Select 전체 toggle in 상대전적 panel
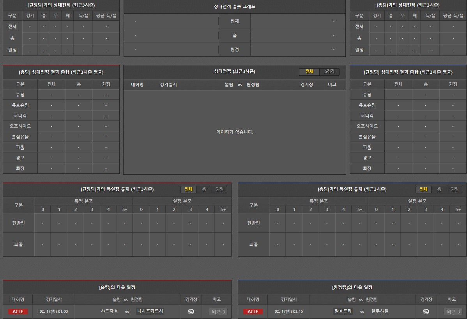 [x=309, y=72]
